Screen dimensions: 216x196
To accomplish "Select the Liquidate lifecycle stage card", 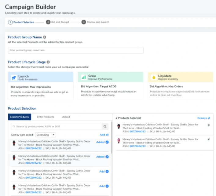I will click(180, 85).
